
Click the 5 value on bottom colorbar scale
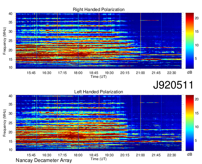196,141
